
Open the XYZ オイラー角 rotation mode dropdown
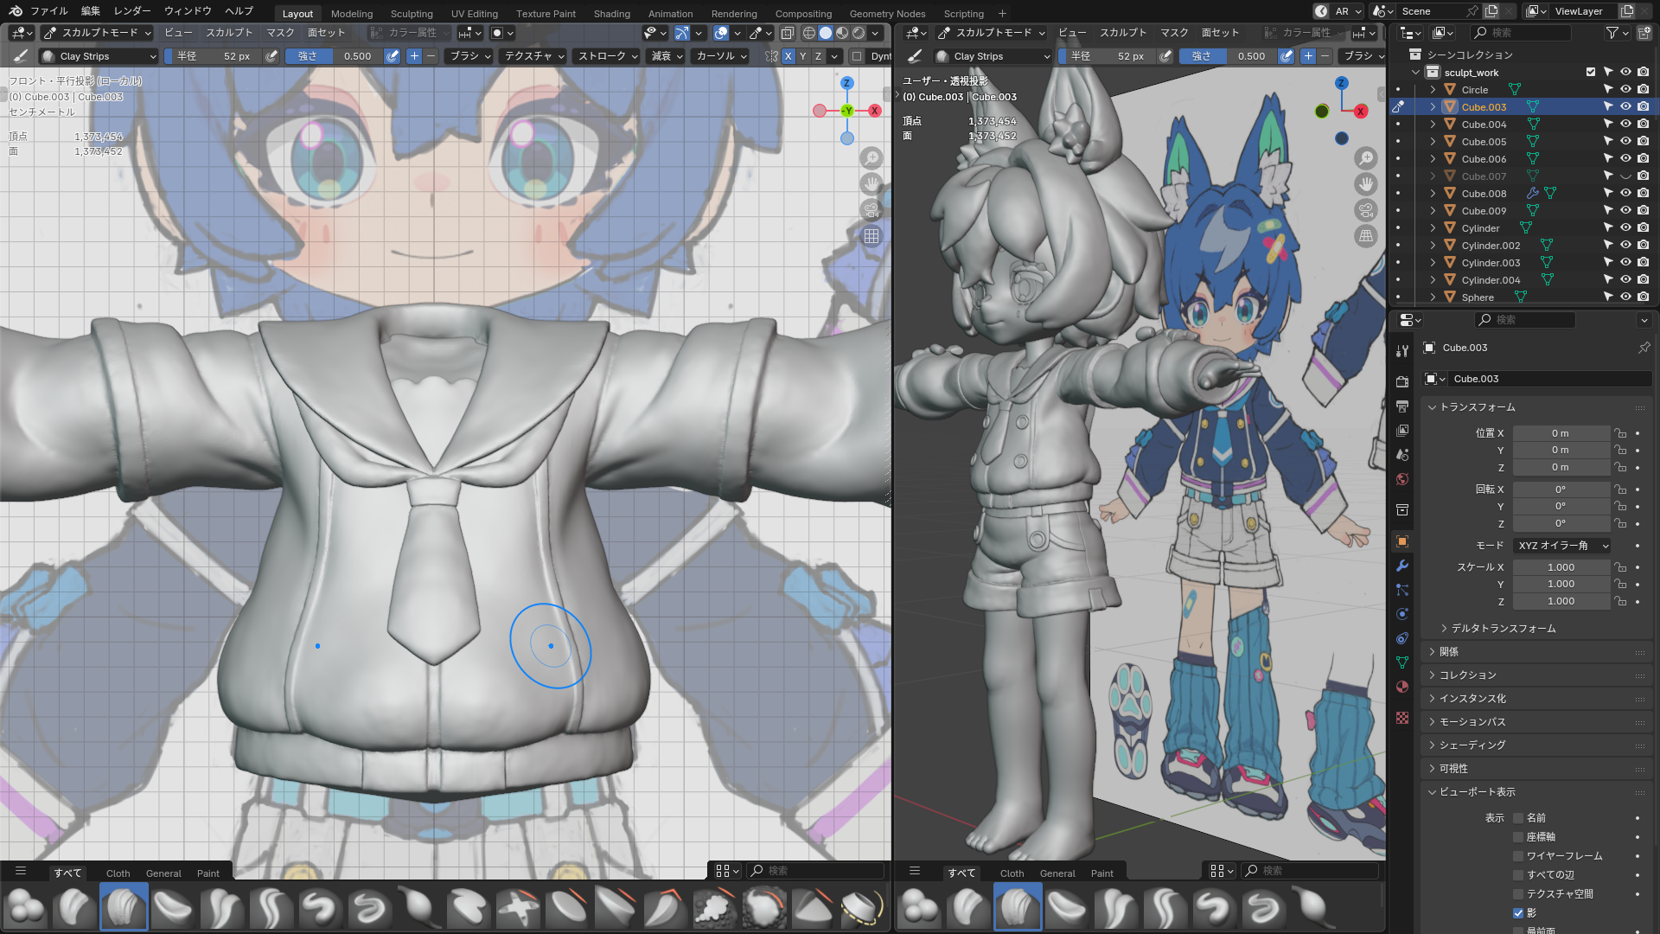pyautogui.click(x=1562, y=546)
